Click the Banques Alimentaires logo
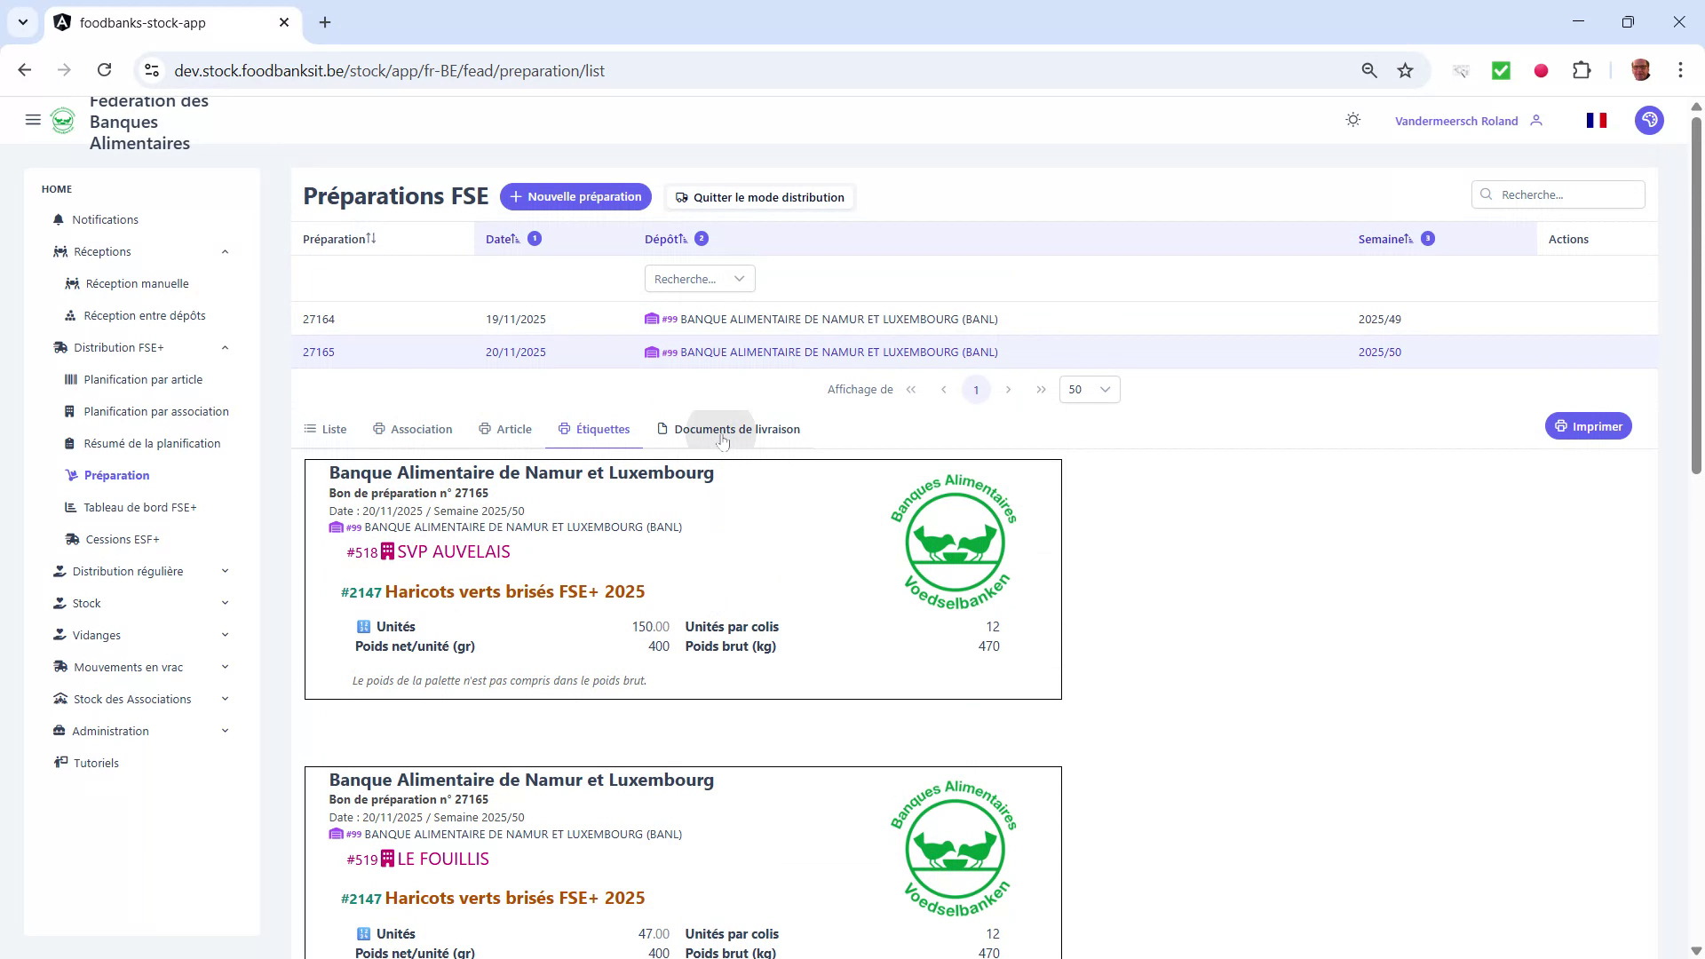 coord(63,120)
